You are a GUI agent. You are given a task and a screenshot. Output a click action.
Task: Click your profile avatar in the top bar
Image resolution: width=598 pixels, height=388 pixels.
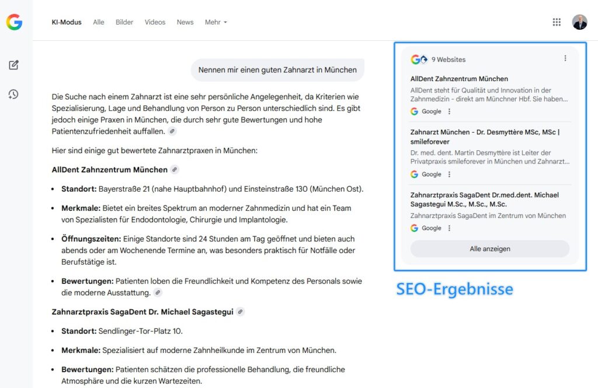tap(579, 22)
